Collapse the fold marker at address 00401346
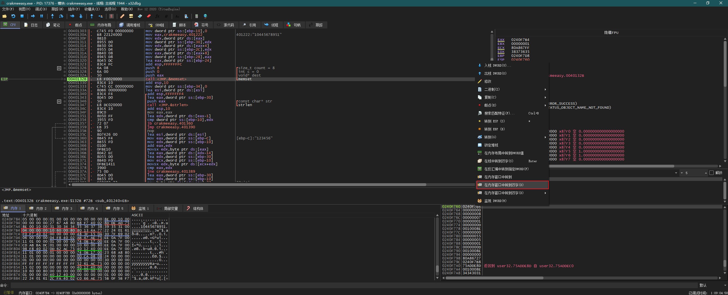 59,101
